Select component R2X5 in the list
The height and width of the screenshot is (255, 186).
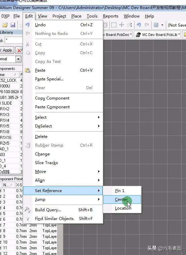click(x=11, y=143)
